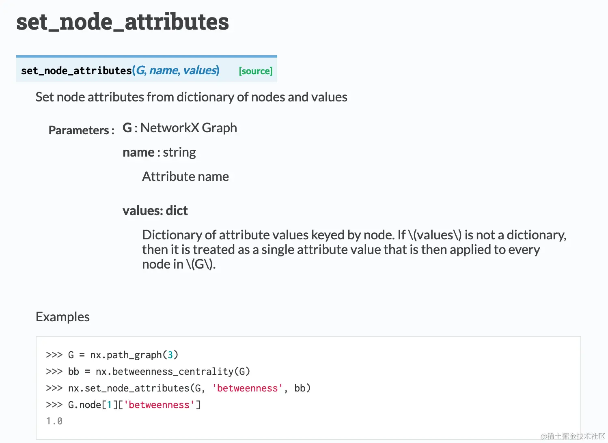608x443 pixels.
Task: Click the 'Set node attributes from dictionary' summary
Action: [x=191, y=97]
